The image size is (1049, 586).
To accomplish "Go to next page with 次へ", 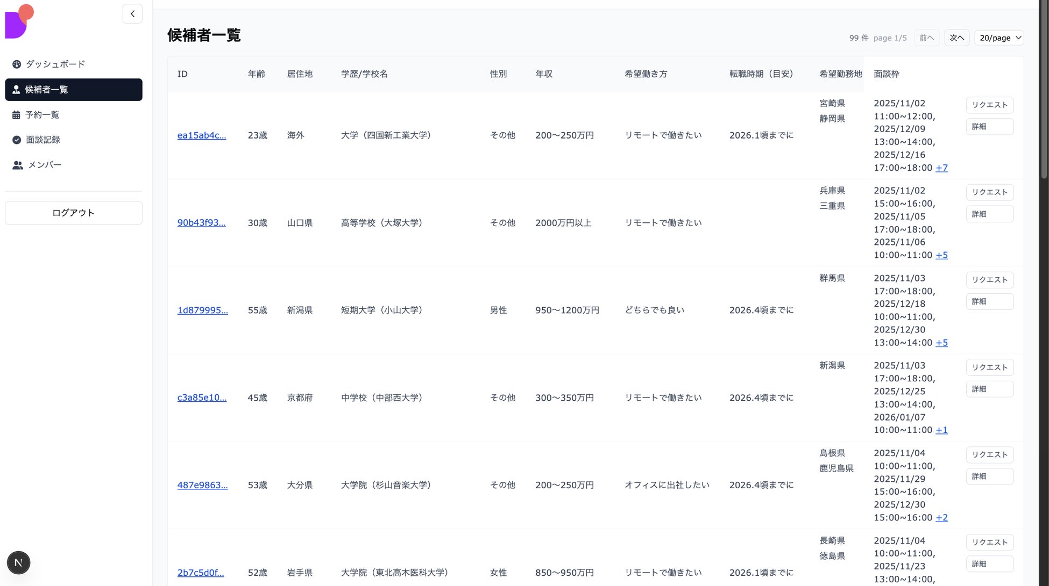I will click(956, 38).
